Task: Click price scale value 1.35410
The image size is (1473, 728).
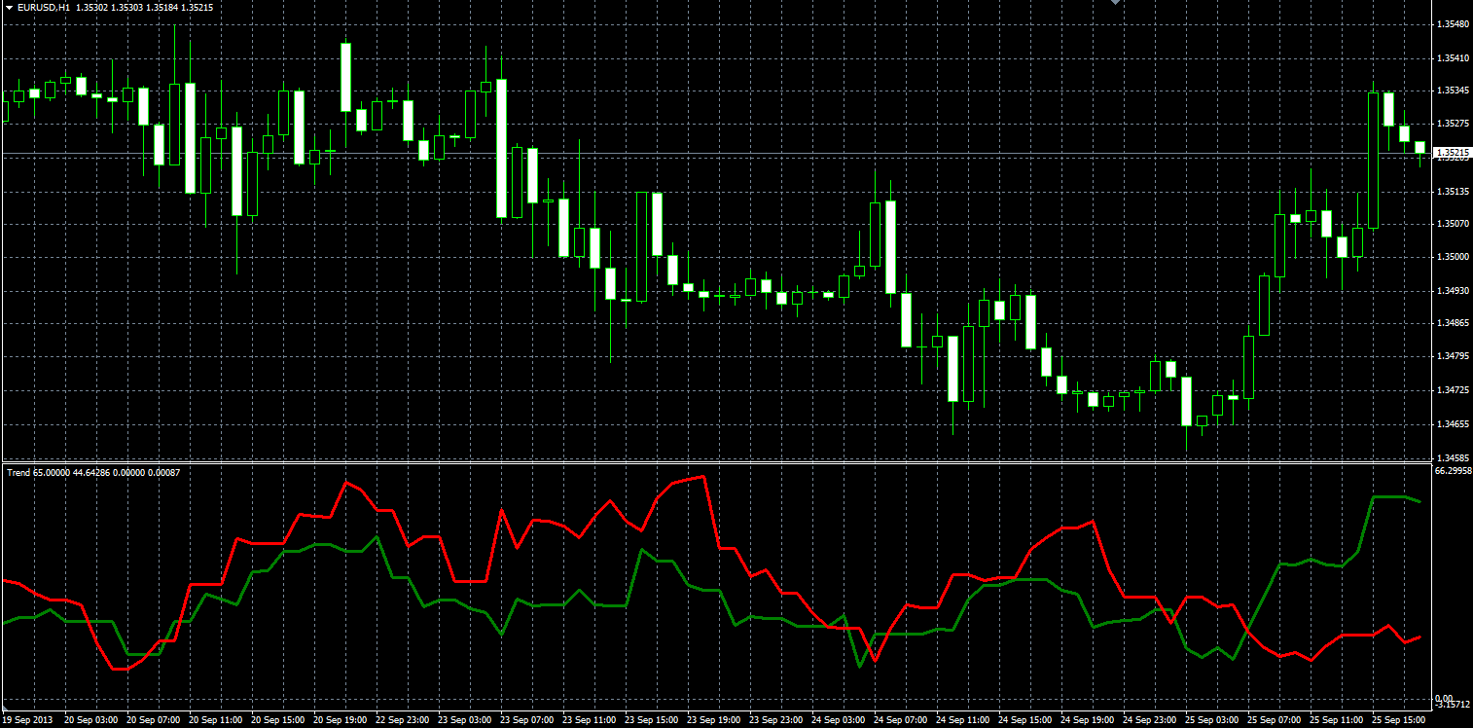Action: [x=1453, y=57]
